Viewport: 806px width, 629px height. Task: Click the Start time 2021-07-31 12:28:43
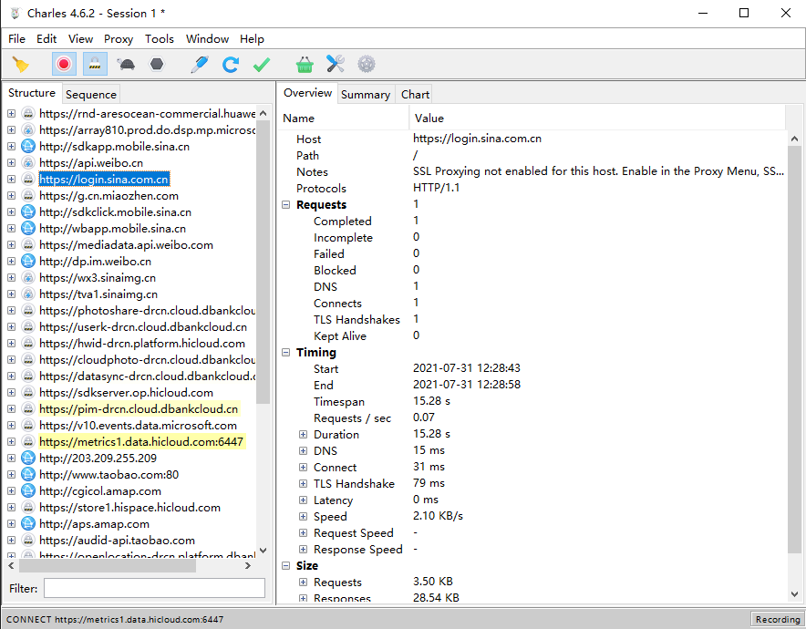tap(467, 368)
